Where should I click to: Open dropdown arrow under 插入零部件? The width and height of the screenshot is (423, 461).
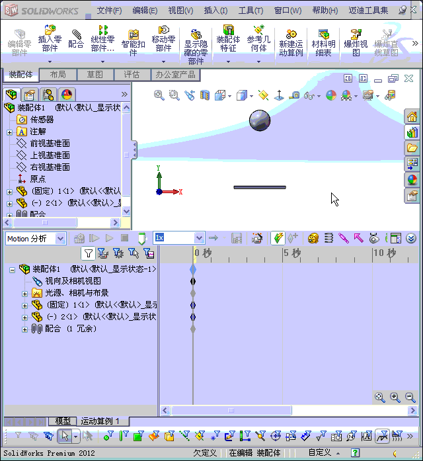(x=50, y=62)
